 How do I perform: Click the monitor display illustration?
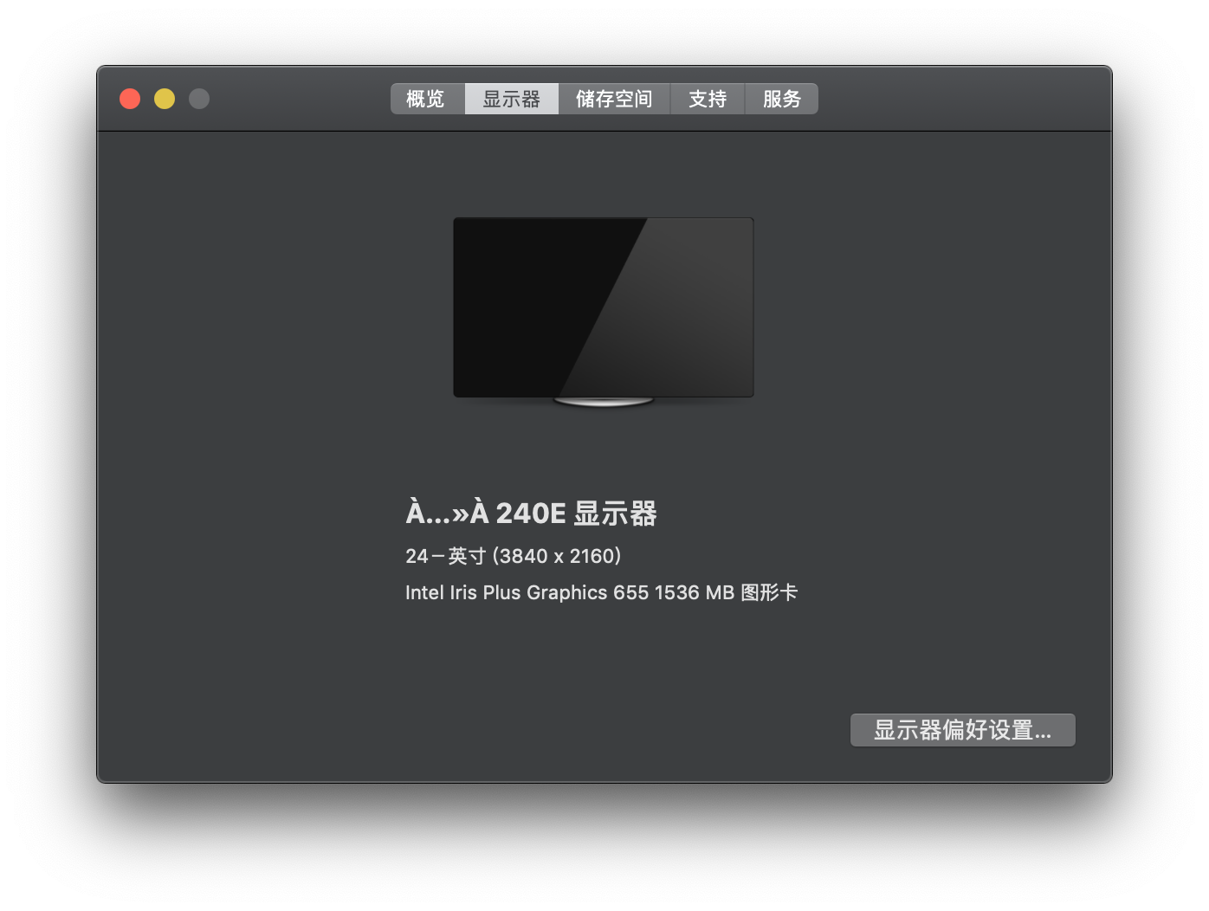[x=603, y=307]
